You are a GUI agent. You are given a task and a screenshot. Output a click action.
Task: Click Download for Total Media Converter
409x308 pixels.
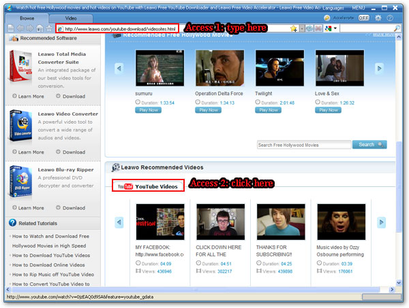(71, 97)
